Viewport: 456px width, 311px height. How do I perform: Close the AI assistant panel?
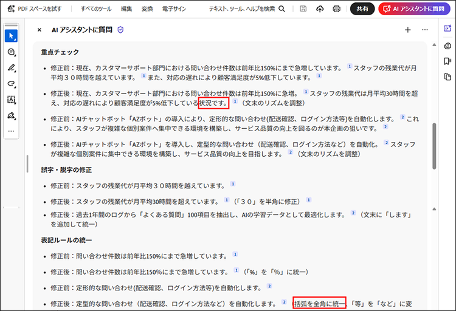(40, 30)
